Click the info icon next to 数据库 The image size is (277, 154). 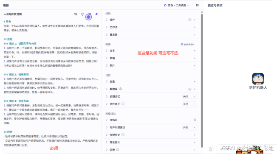pos(120,89)
